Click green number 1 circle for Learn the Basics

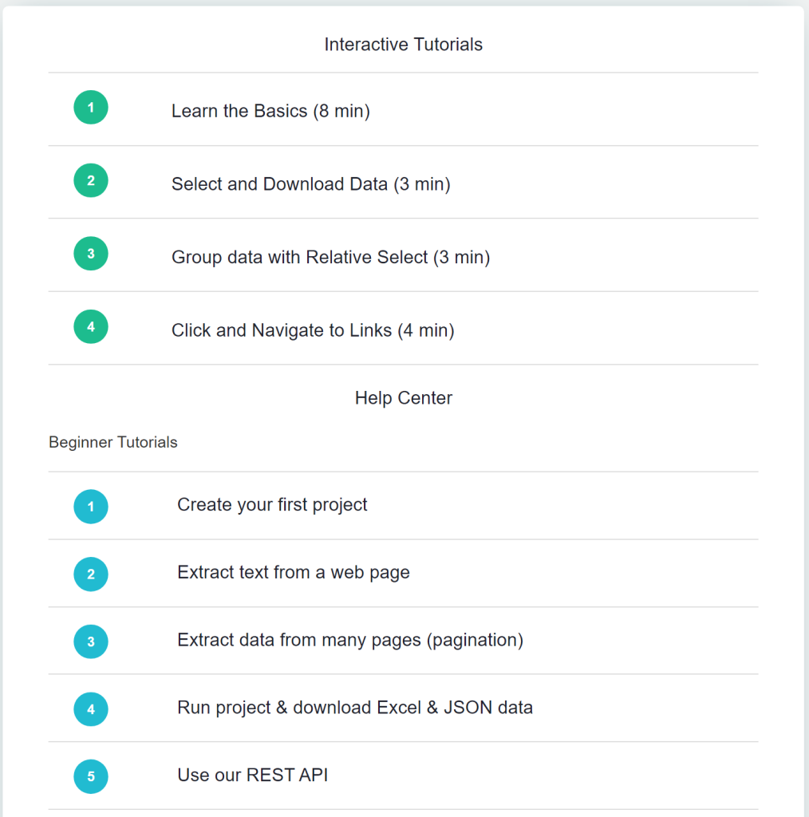[x=91, y=108]
